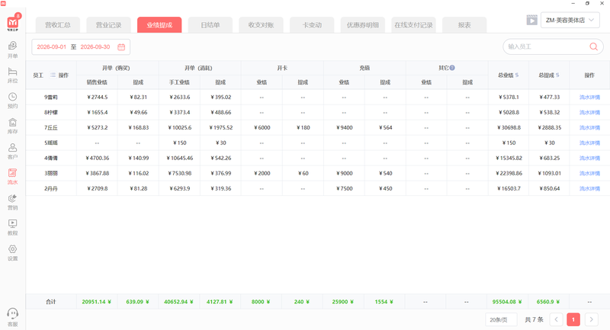The height and width of the screenshot is (330, 610).
Task: Open 流水详情 link for 9雪莉 row
Action: coord(589,98)
